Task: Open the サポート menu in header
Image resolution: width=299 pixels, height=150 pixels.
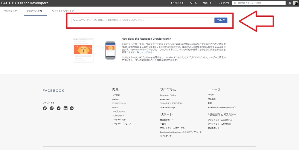Action: tap(207, 3)
